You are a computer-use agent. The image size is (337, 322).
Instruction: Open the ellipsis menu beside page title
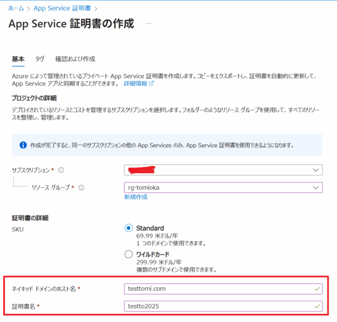(x=148, y=24)
